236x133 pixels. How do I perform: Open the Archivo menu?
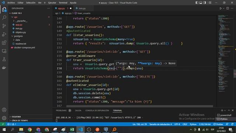(x=11, y=3)
